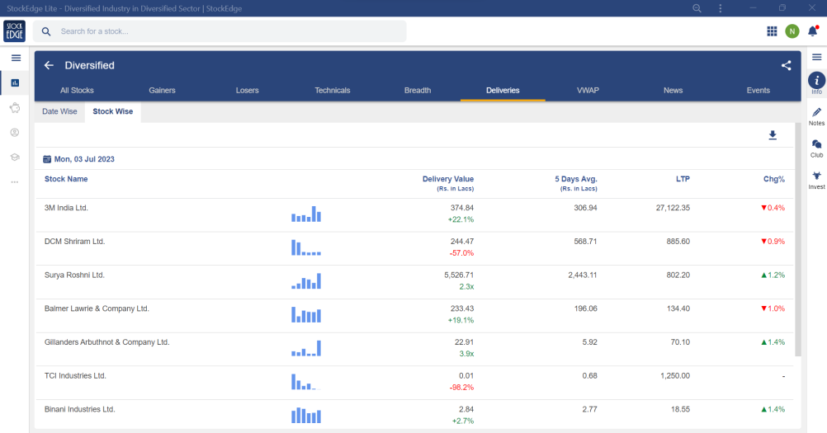827x433 pixels.
Task: Open the apps grid menu
Action: coord(772,31)
